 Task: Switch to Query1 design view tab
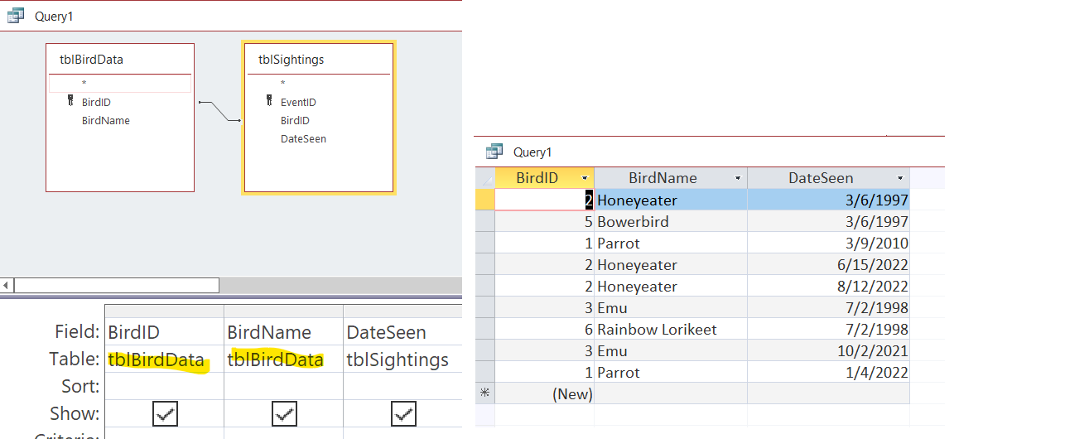(x=49, y=16)
